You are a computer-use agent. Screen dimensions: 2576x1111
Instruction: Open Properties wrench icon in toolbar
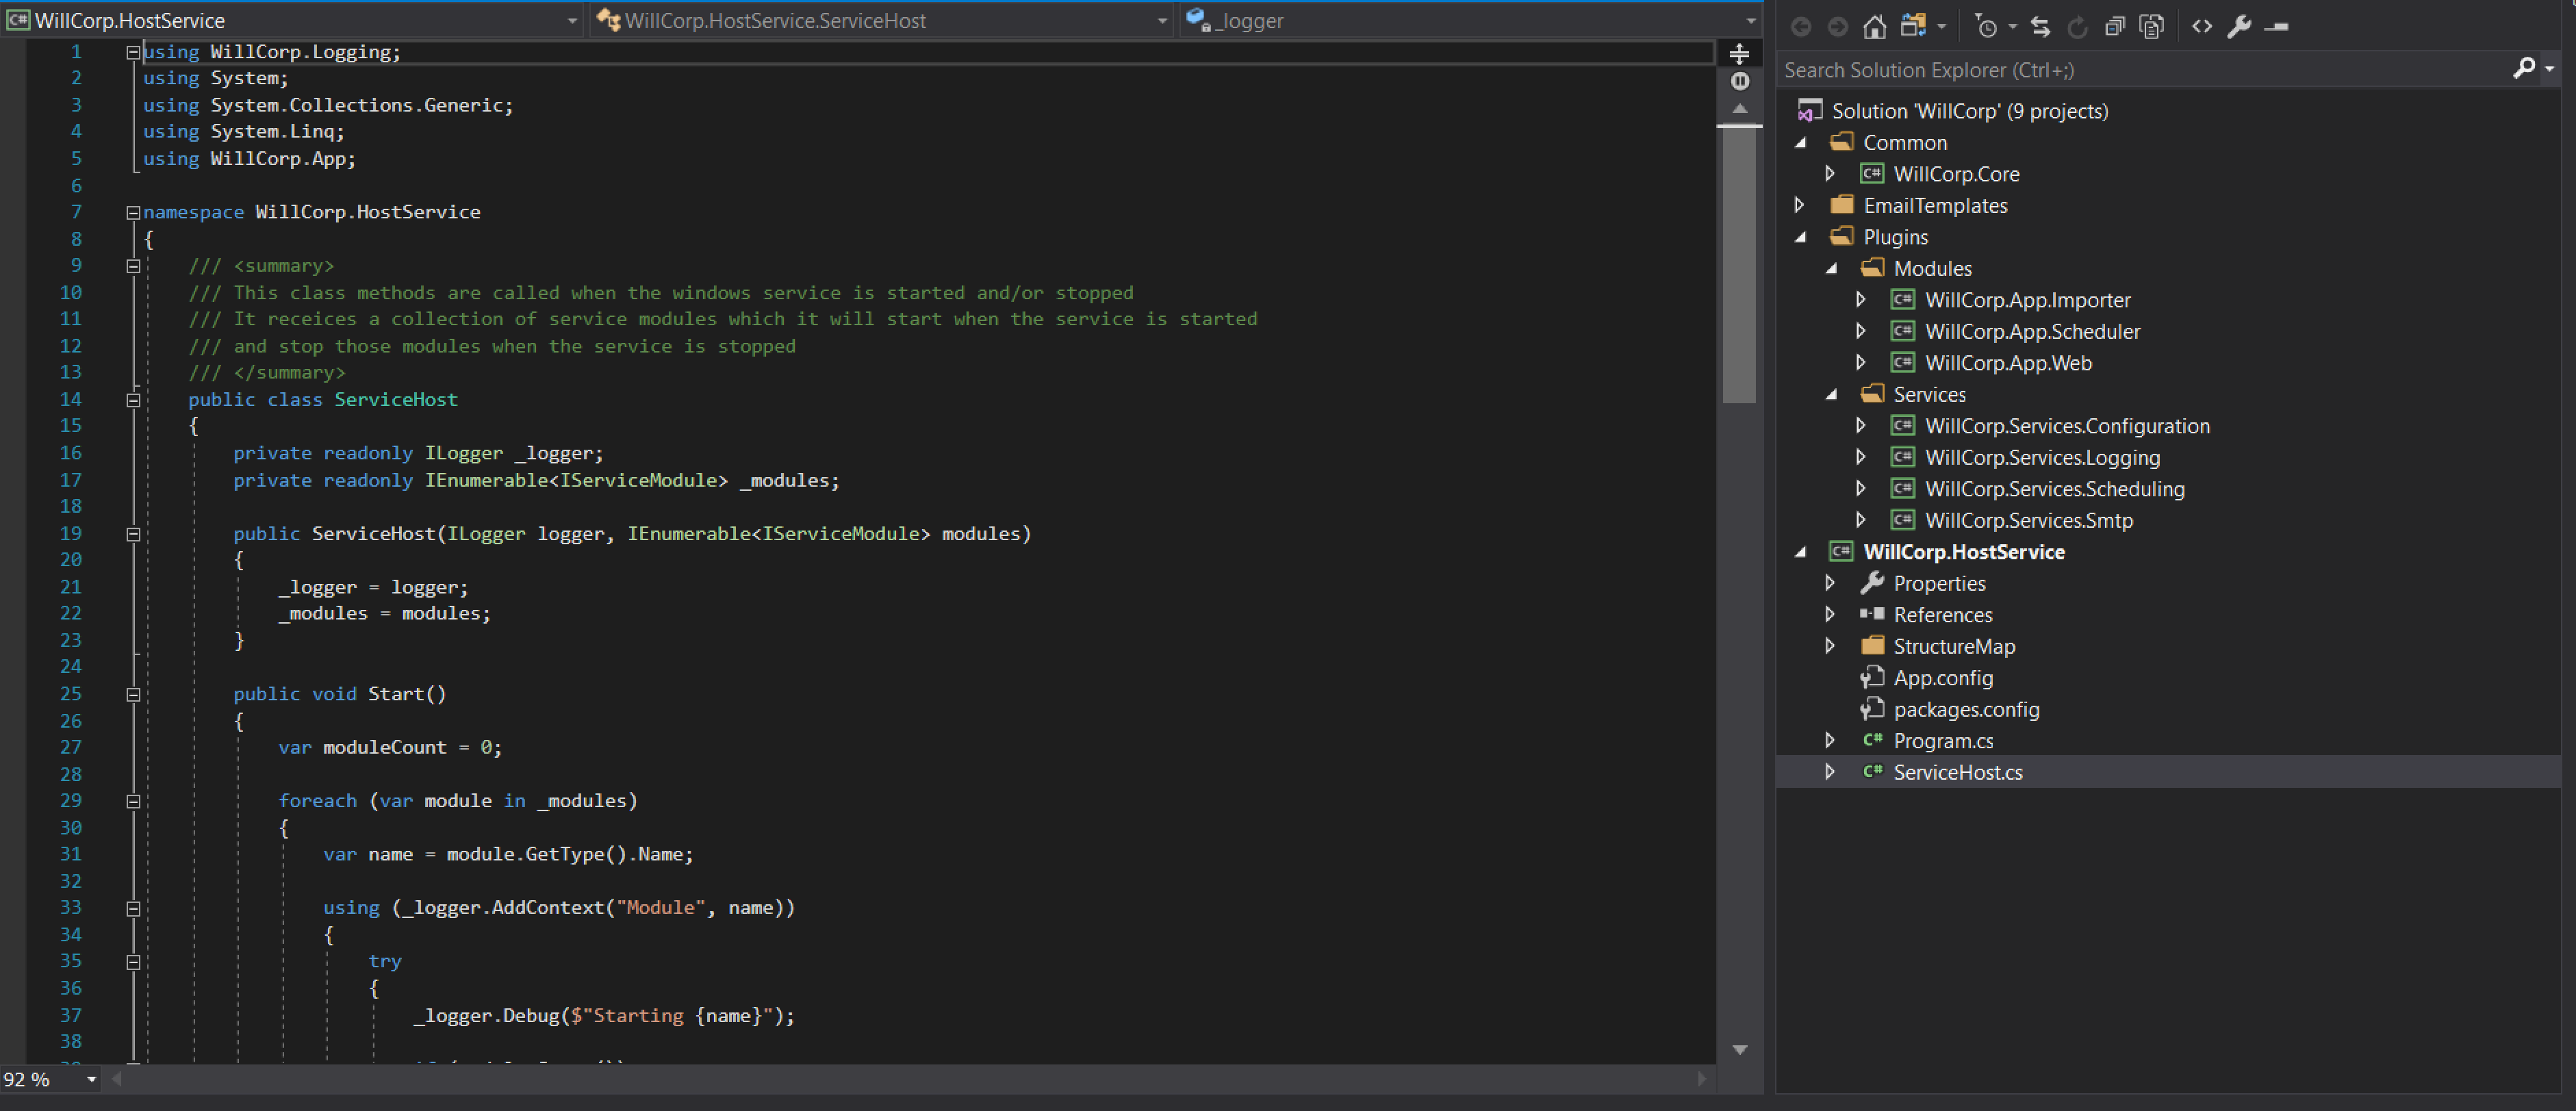click(2239, 26)
